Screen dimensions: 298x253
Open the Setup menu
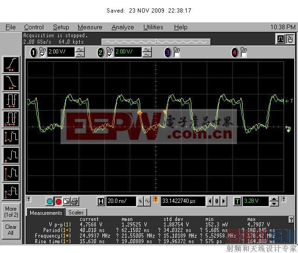61,27
